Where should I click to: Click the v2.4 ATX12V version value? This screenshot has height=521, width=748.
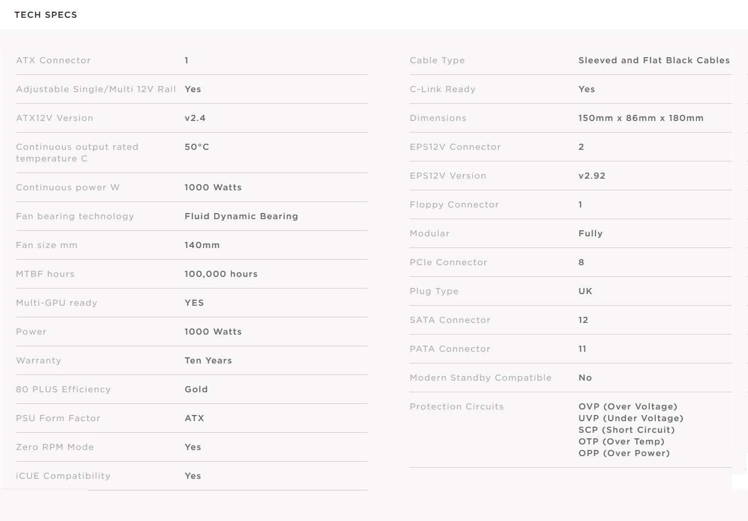195,118
